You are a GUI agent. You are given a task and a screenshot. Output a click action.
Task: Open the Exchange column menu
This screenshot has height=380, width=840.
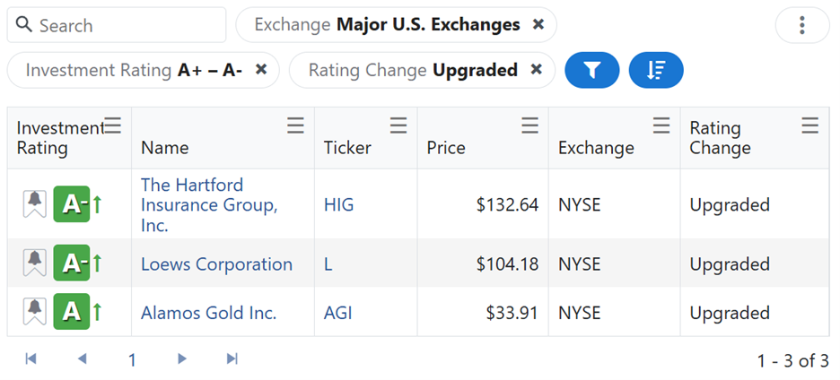661,126
